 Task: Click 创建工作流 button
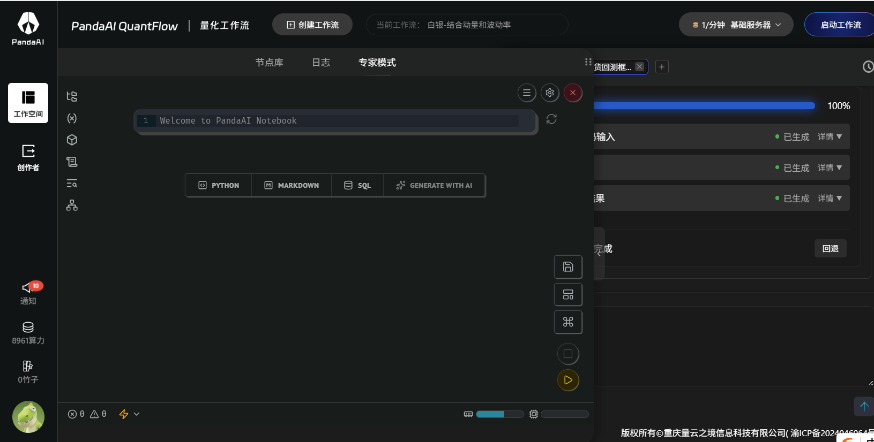(312, 25)
